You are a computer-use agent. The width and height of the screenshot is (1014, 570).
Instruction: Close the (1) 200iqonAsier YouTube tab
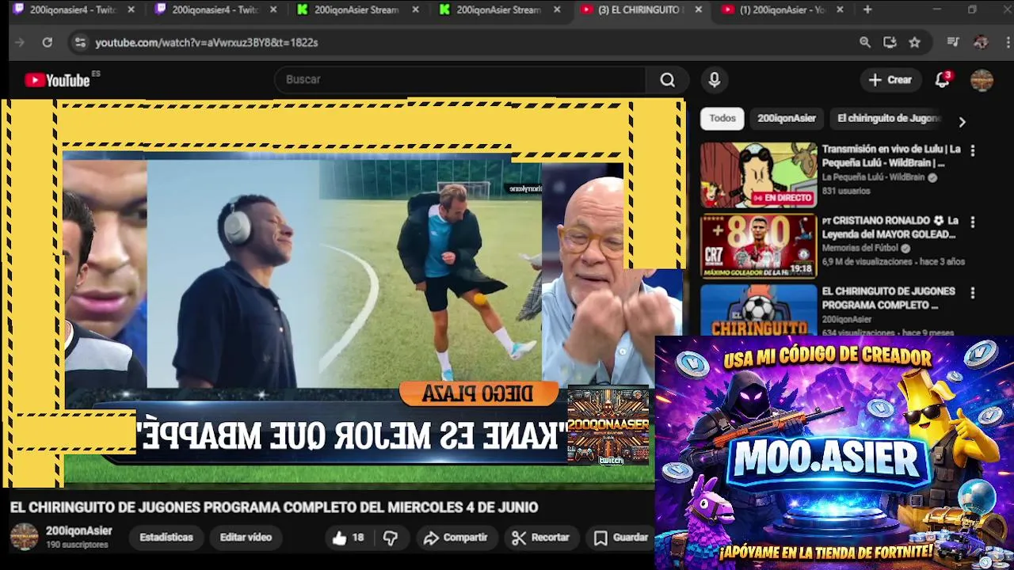(x=840, y=9)
